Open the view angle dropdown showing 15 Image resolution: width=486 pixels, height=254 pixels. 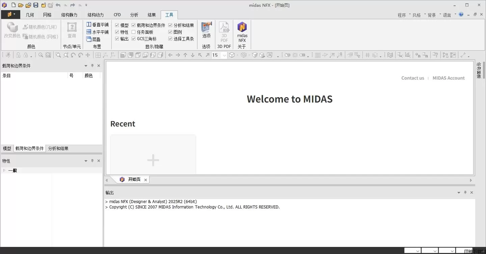pyautogui.click(x=224, y=55)
